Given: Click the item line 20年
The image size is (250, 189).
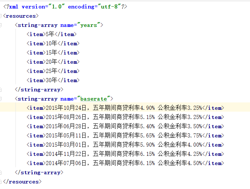Looking at the screenshot, I should [53, 62].
